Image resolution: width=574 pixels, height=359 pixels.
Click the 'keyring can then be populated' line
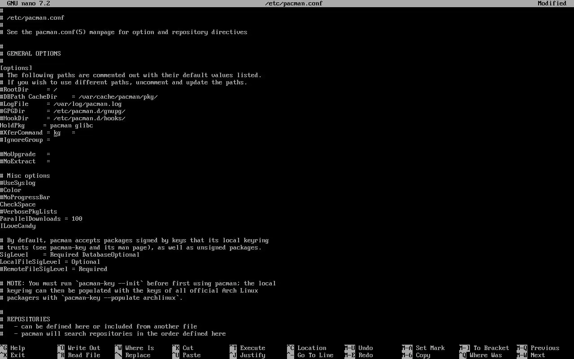(x=129, y=290)
